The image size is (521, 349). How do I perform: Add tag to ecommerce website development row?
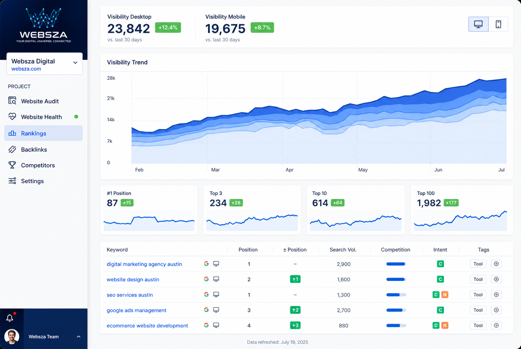pyautogui.click(x=496, y=326)
